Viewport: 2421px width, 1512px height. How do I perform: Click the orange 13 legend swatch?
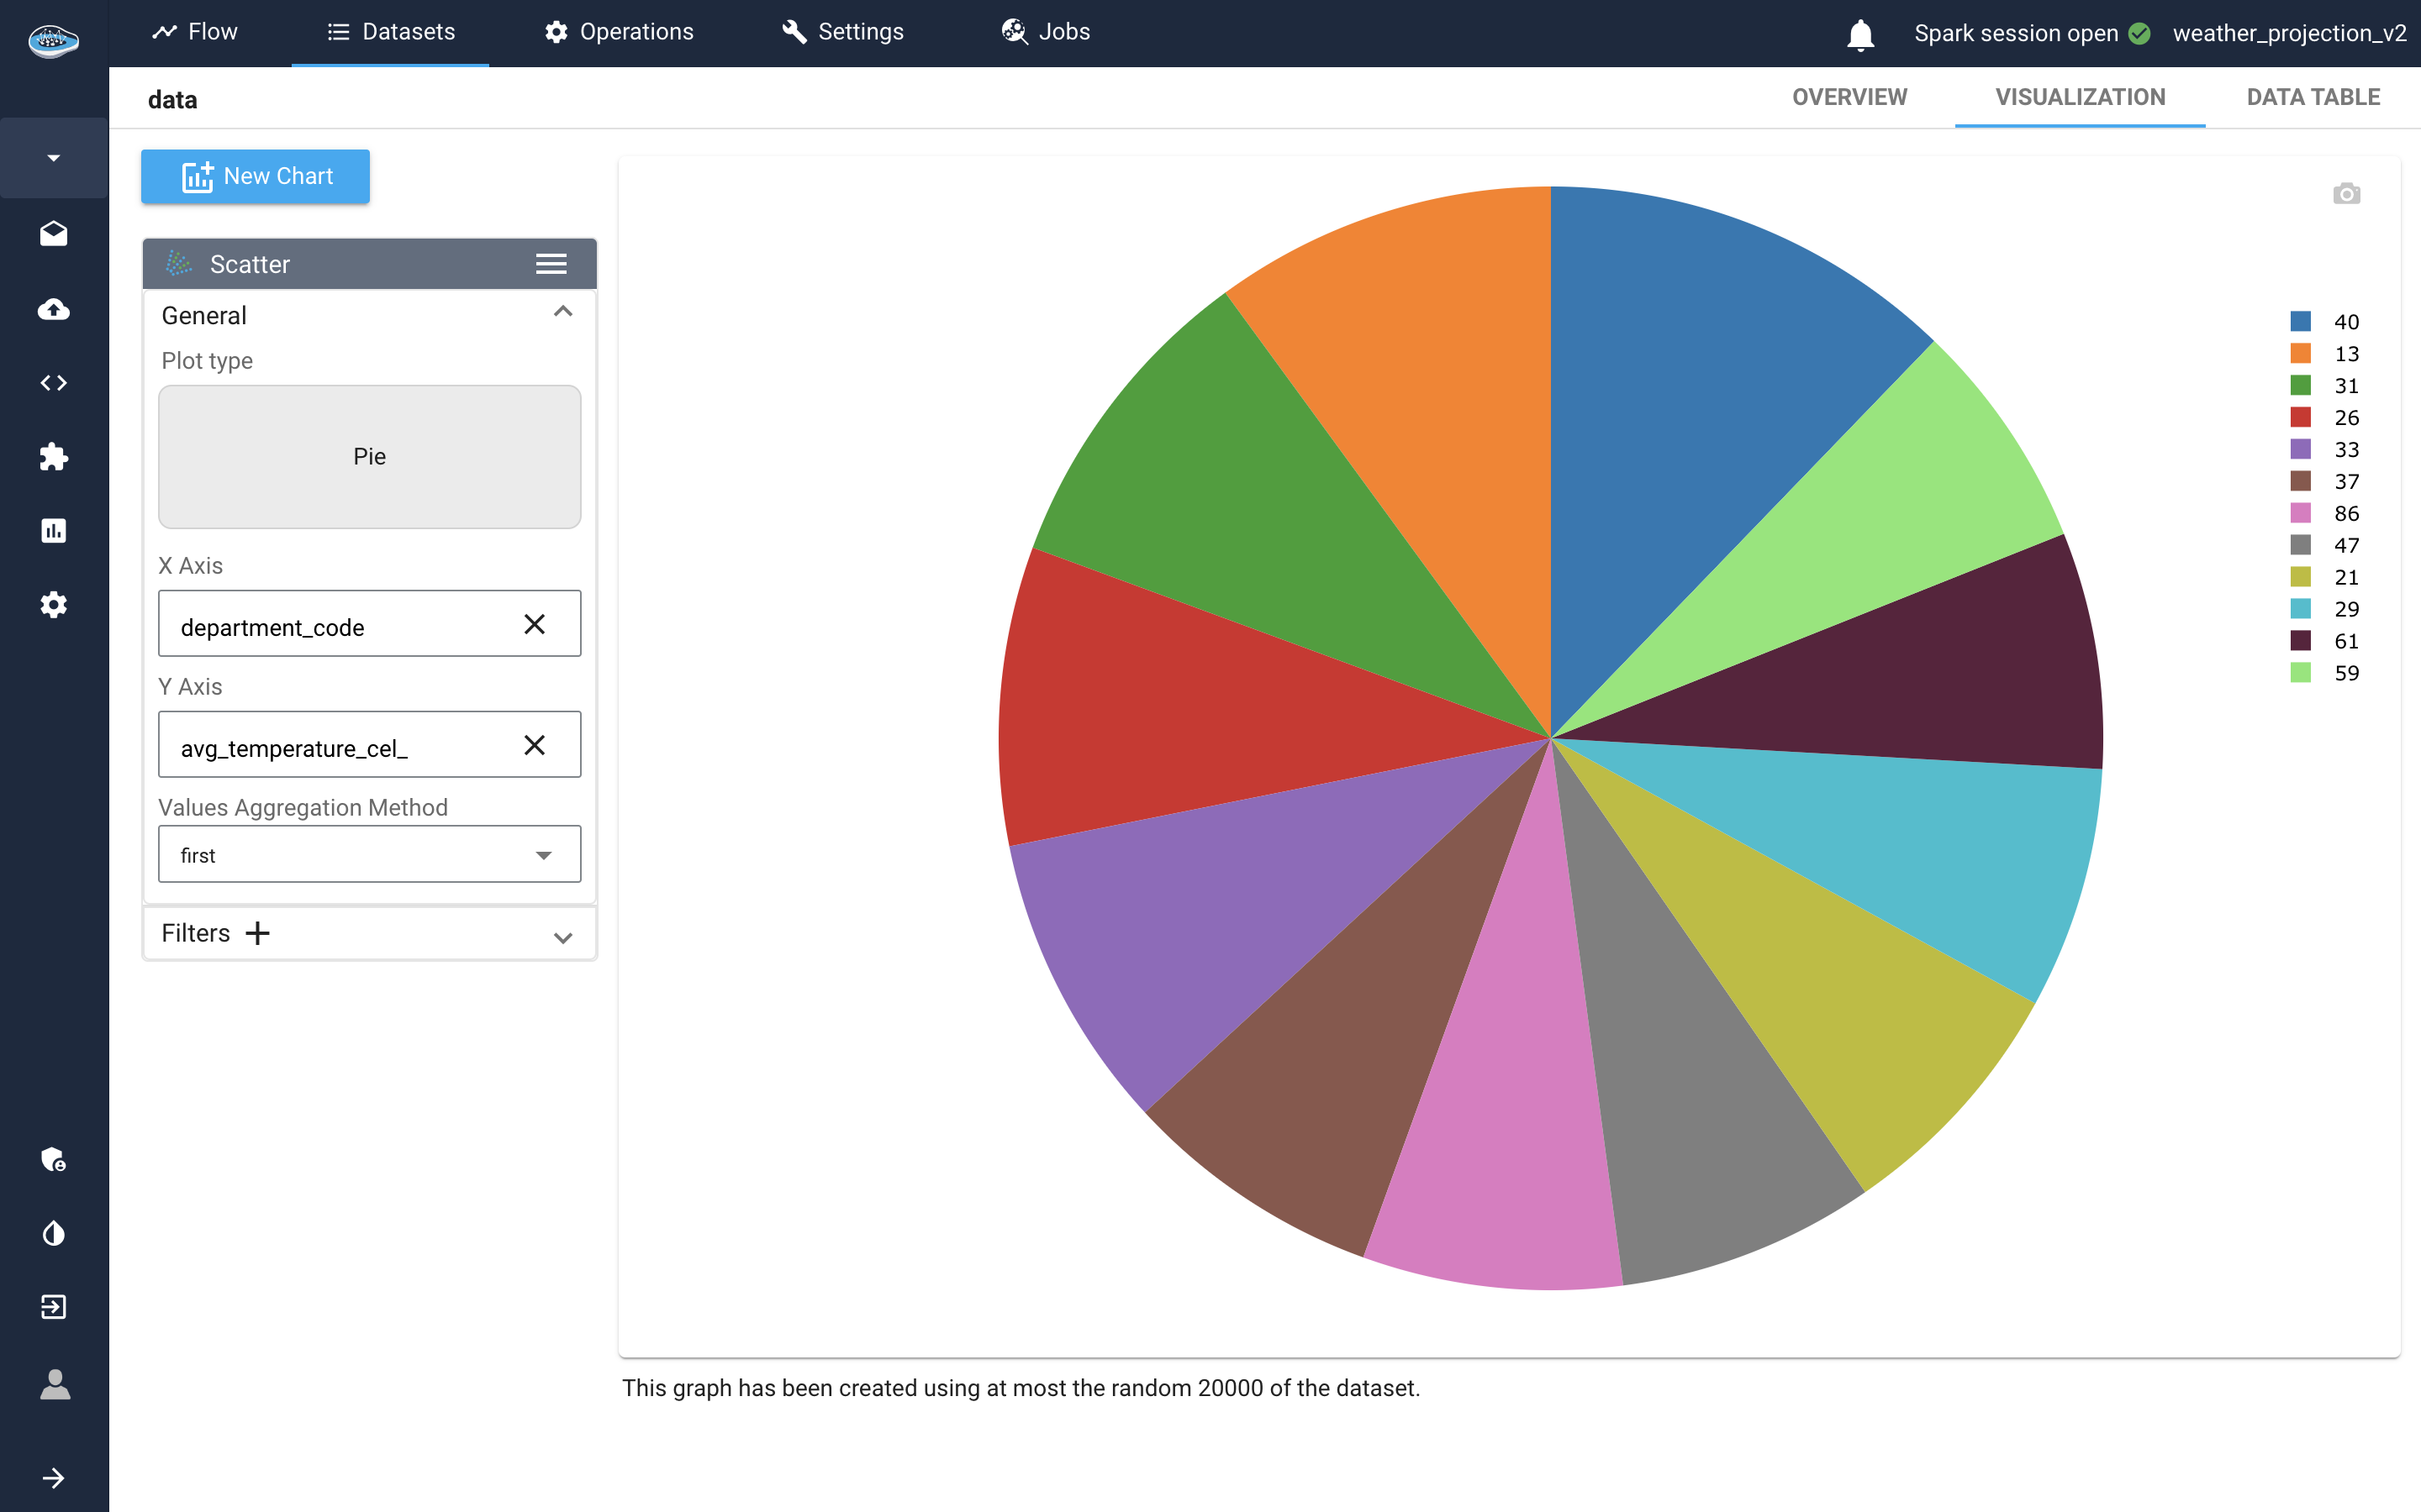2300,354
